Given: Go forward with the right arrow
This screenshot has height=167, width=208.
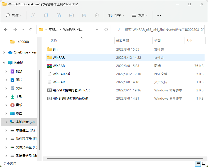Looking at the screenshot, I should [15, 30].
